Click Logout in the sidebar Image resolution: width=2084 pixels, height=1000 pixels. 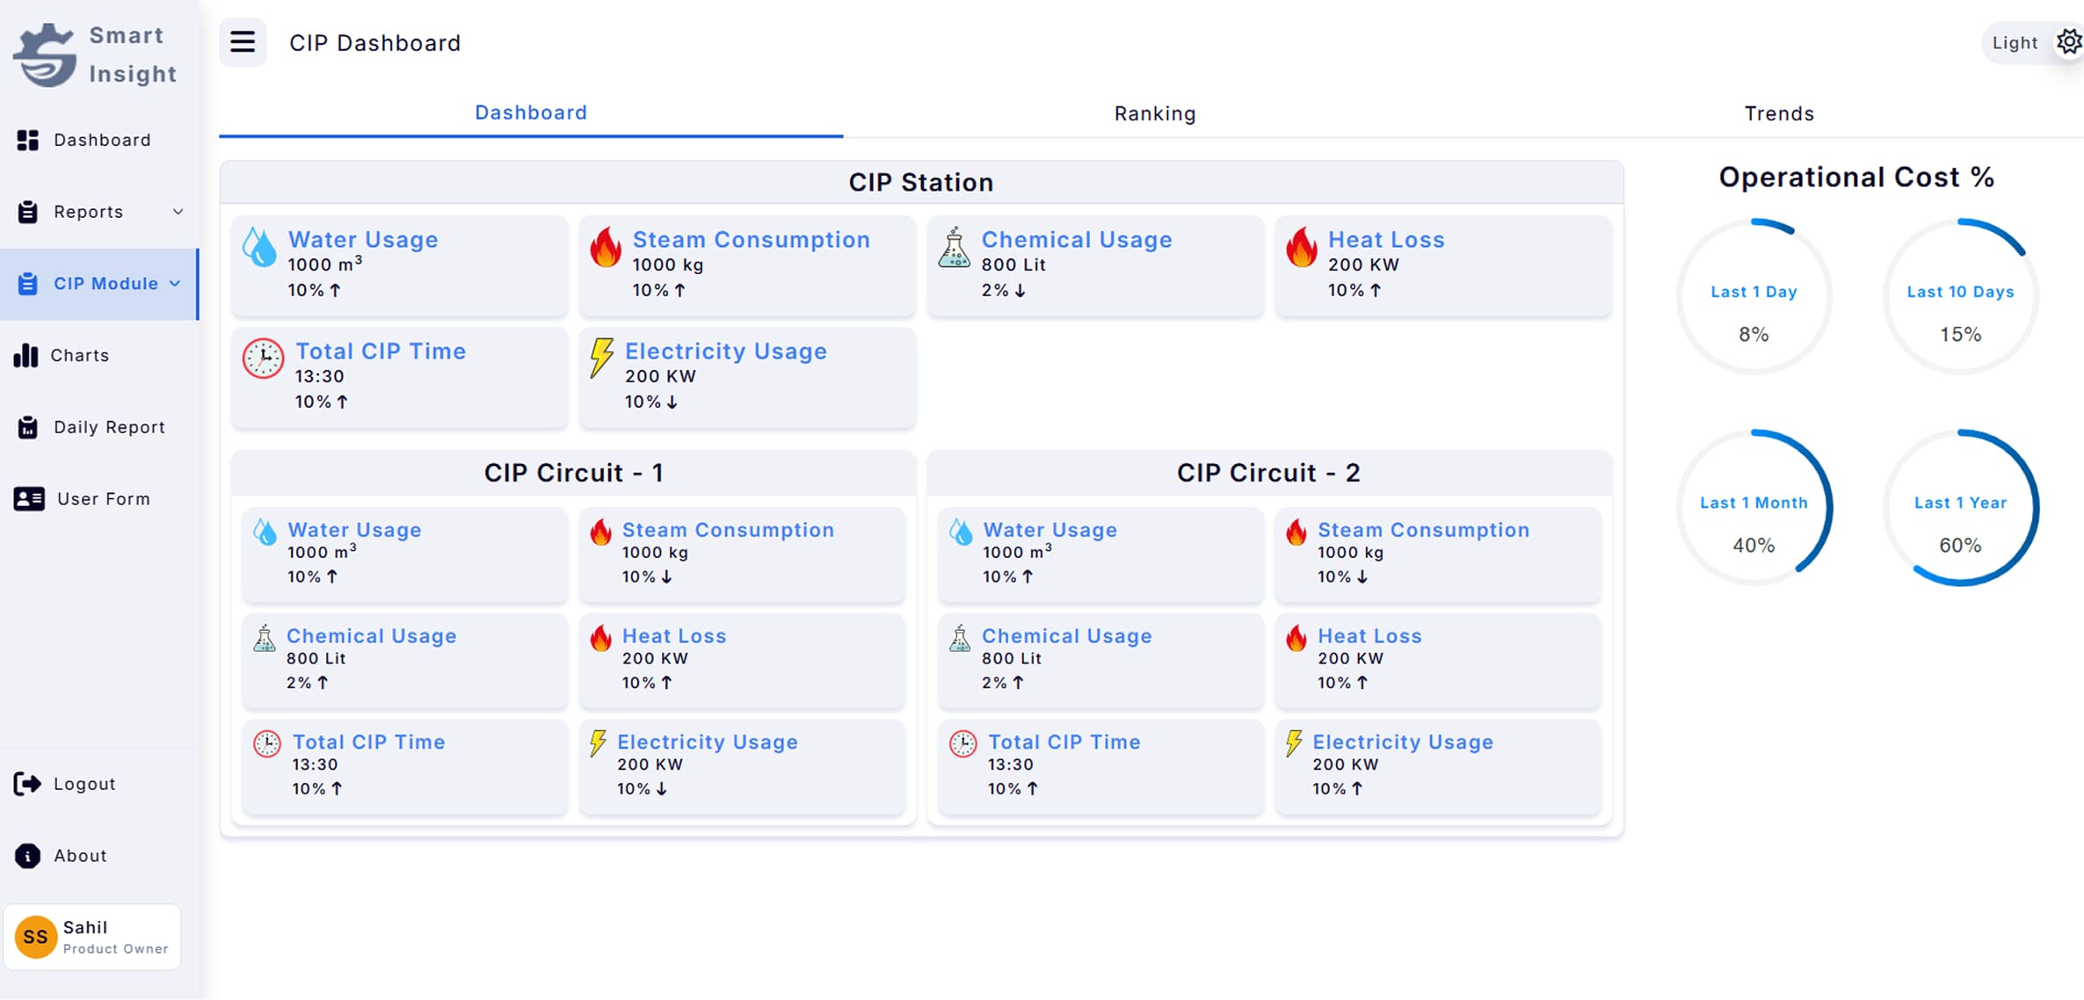click(84, 784)
